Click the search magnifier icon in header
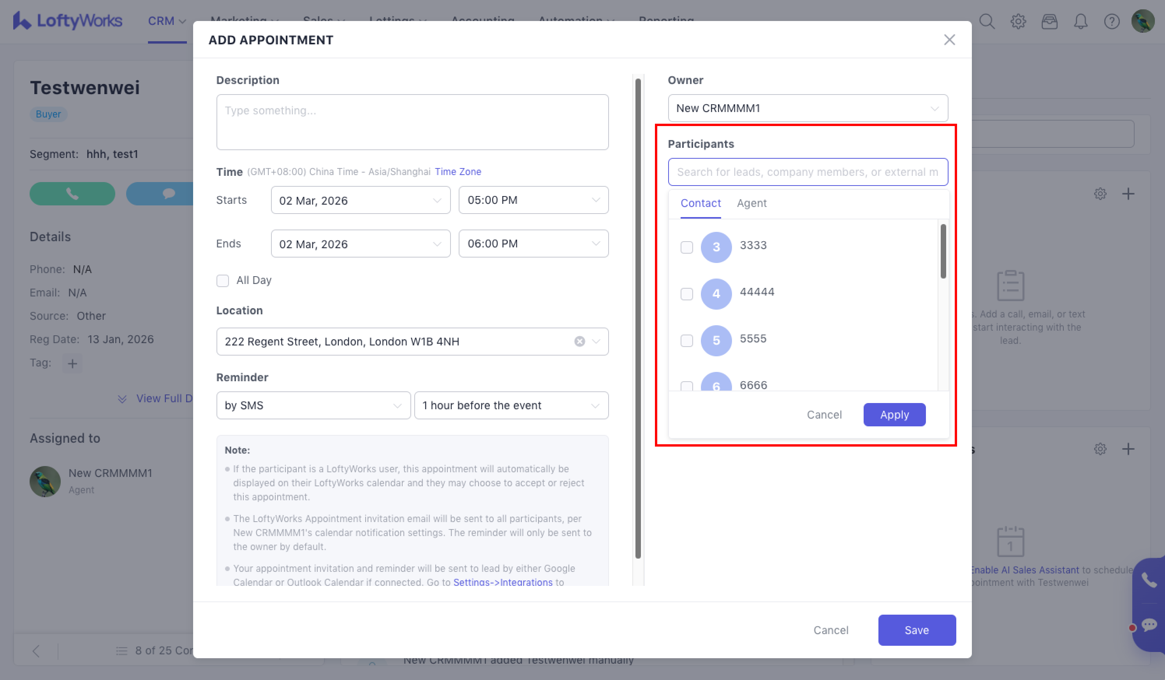 pos(987,21)
